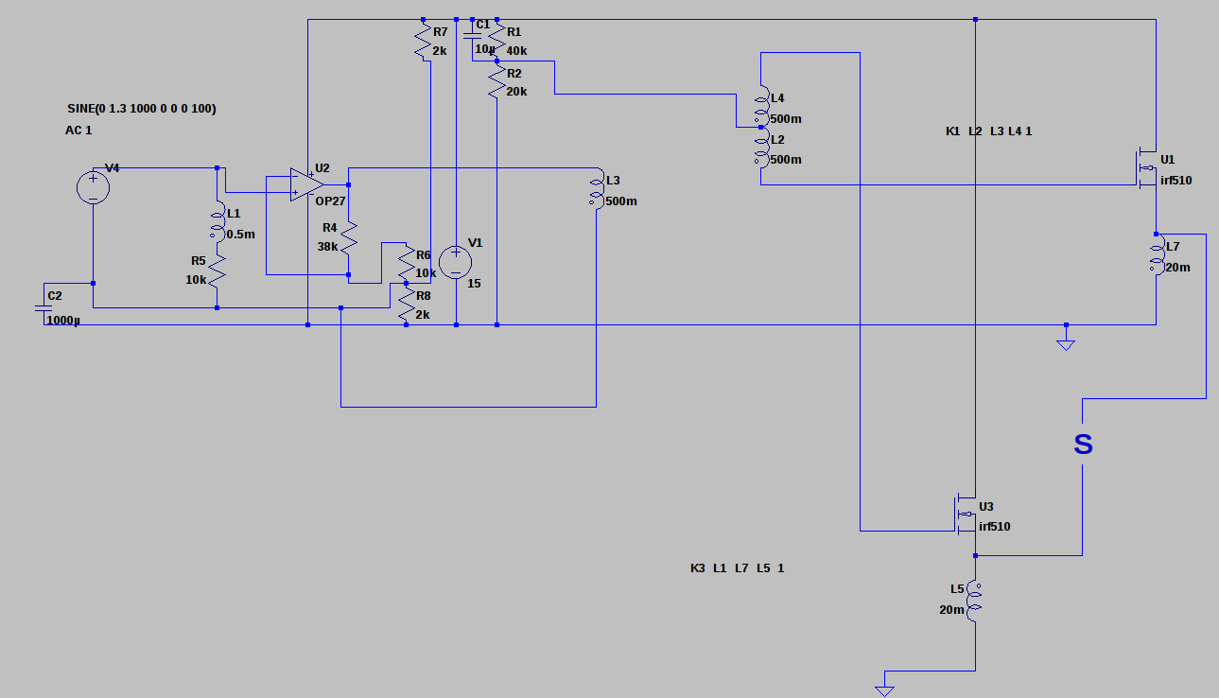
Task: Click the 20m value of L7
Action: point(1178,268)
